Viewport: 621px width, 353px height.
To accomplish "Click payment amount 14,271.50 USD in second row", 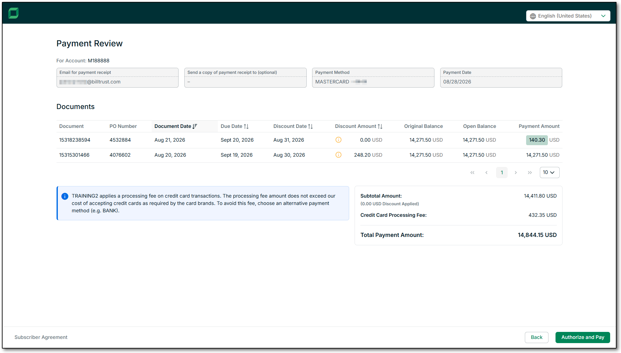I will [x=543, y=155].
